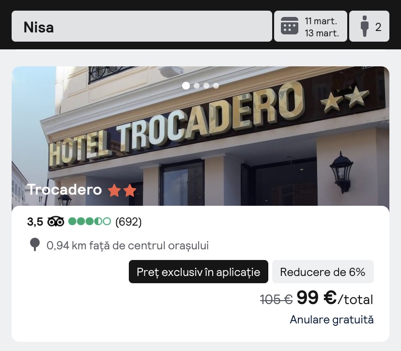The image size is (401, 351).
Task: Open the 692 reviews count
Action: (128, 222)
